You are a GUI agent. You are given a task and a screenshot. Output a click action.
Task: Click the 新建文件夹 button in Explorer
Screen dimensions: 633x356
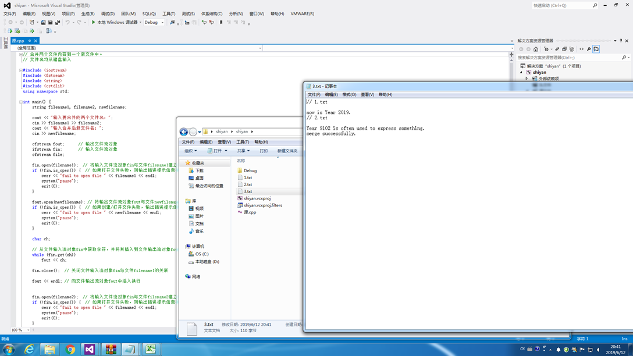pyautogui.click(x=287, y=151)
